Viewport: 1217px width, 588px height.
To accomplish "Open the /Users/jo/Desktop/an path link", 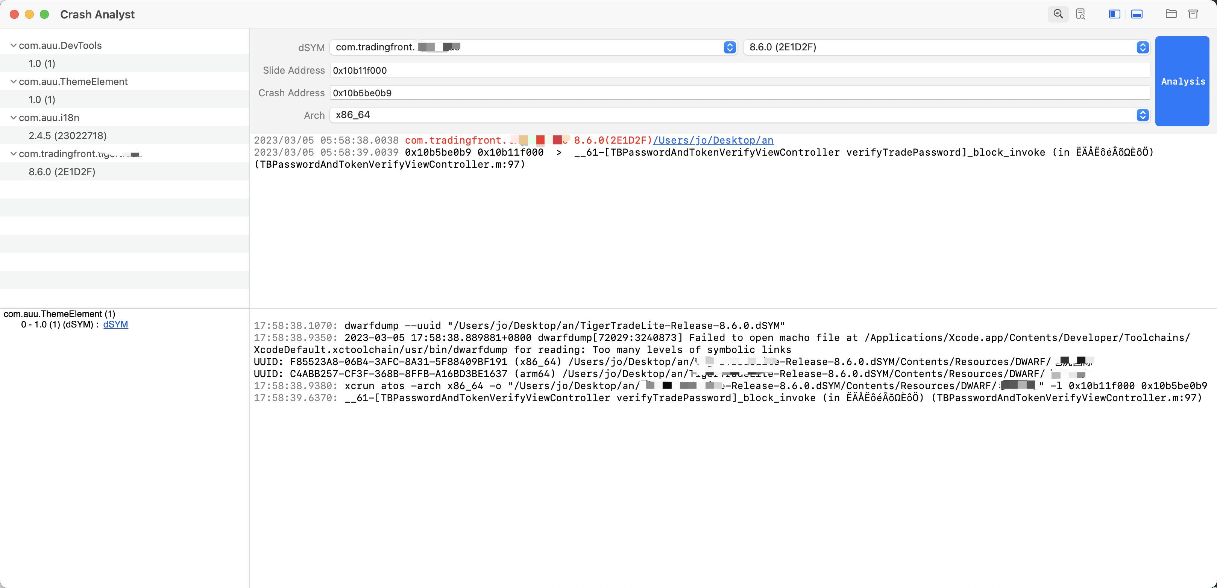I will click(x=713, y=140).
